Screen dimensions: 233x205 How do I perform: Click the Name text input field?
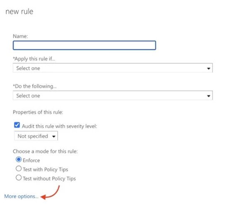tap(85, 45)
